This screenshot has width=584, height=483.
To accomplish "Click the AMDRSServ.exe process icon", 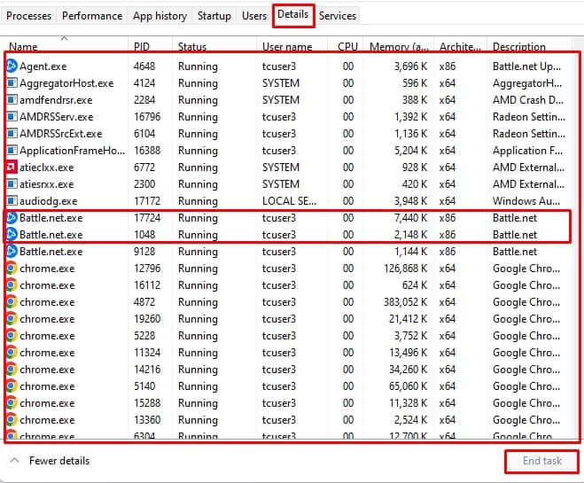I will tap(12, 117).
